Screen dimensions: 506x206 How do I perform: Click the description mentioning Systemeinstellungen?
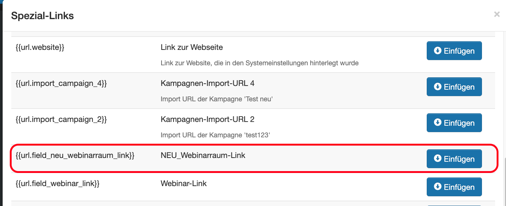point(260,63)
